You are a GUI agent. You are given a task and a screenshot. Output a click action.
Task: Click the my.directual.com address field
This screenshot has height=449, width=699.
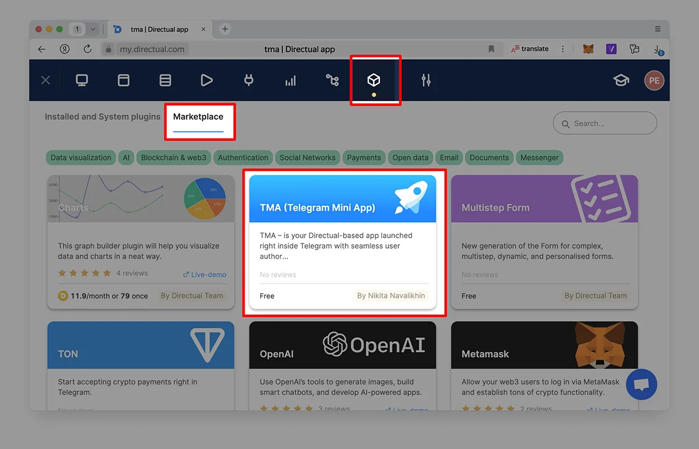click(x=152, y=49)
